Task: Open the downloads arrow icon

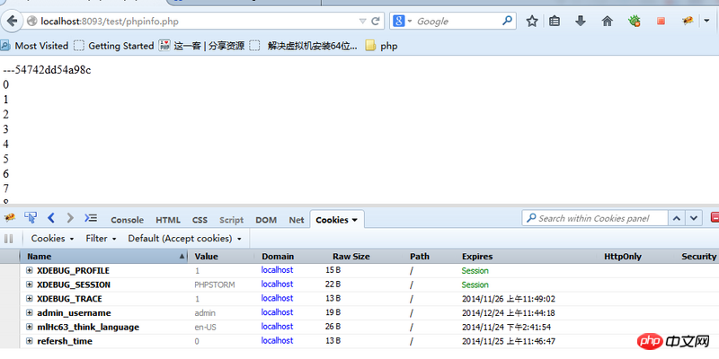Action: 581,21
